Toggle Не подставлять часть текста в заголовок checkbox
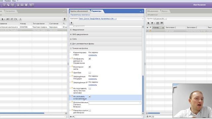The image size is (212, 119). (90, 88)
